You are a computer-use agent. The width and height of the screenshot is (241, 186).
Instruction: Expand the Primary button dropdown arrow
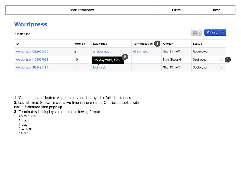(223, 32)
